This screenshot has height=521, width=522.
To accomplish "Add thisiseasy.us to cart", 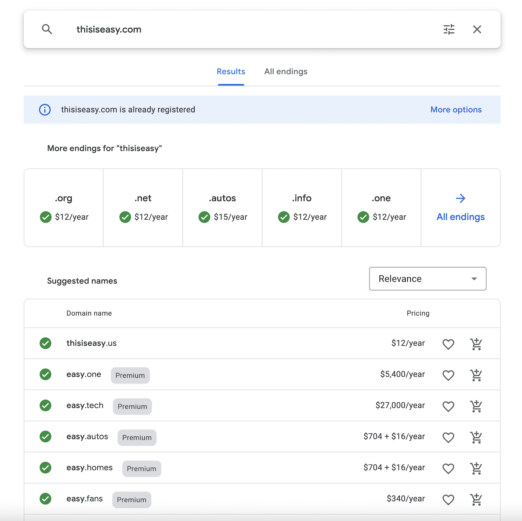I will coord(476,343).
